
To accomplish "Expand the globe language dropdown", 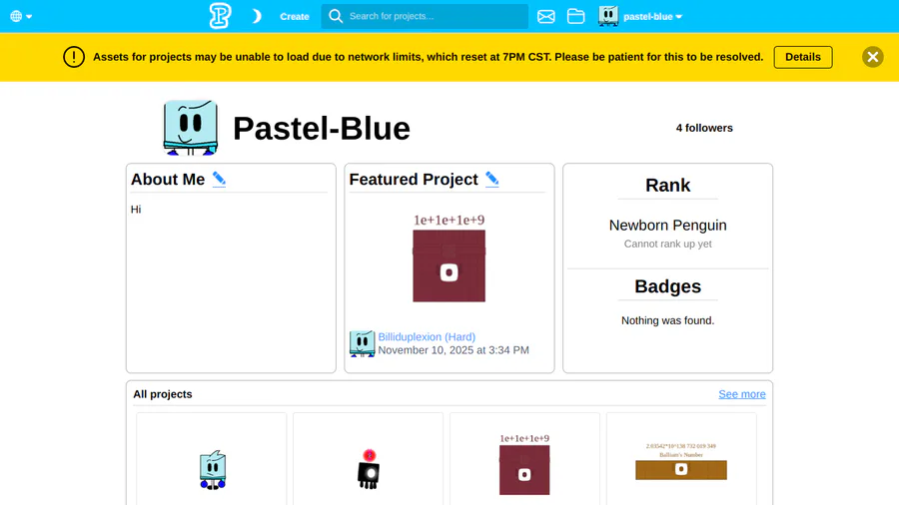I will (x=21, y=16).
